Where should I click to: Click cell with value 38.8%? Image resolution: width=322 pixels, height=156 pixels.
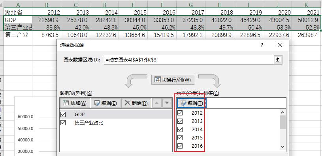point(47,27)
